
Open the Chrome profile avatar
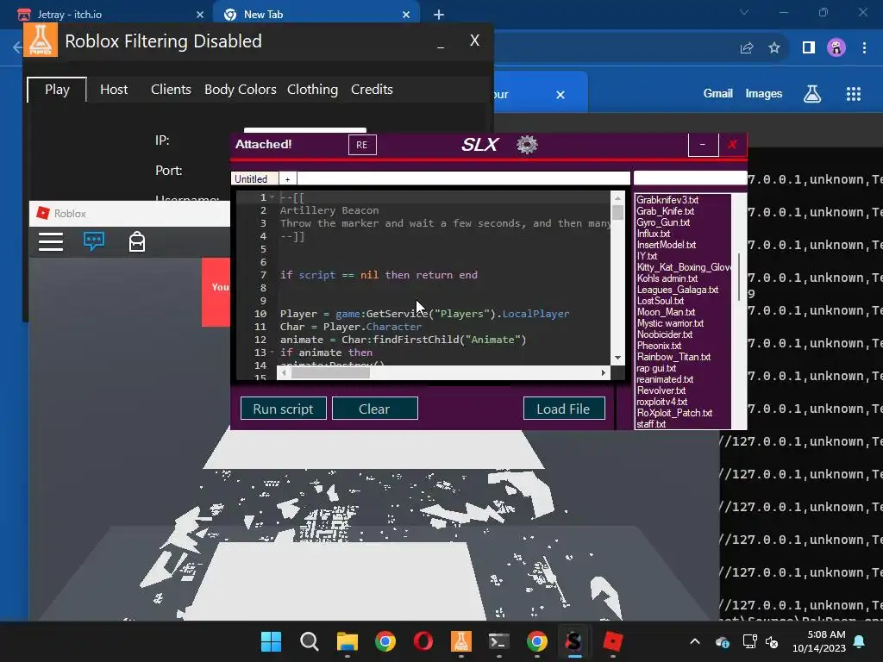836,48
